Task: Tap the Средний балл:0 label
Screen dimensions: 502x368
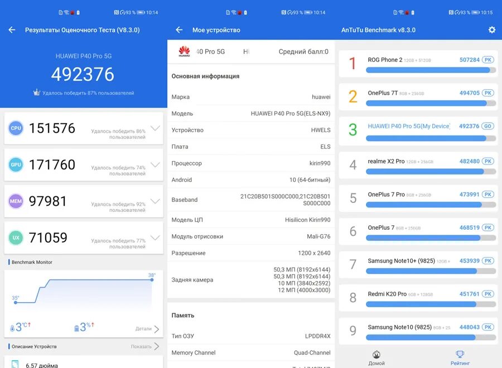Action: pyautogui.click(x=303, y=51)
